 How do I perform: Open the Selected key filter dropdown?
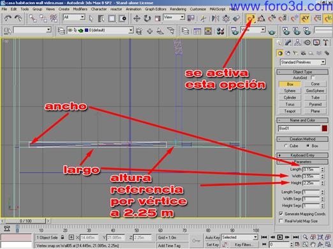click(239, 237)
